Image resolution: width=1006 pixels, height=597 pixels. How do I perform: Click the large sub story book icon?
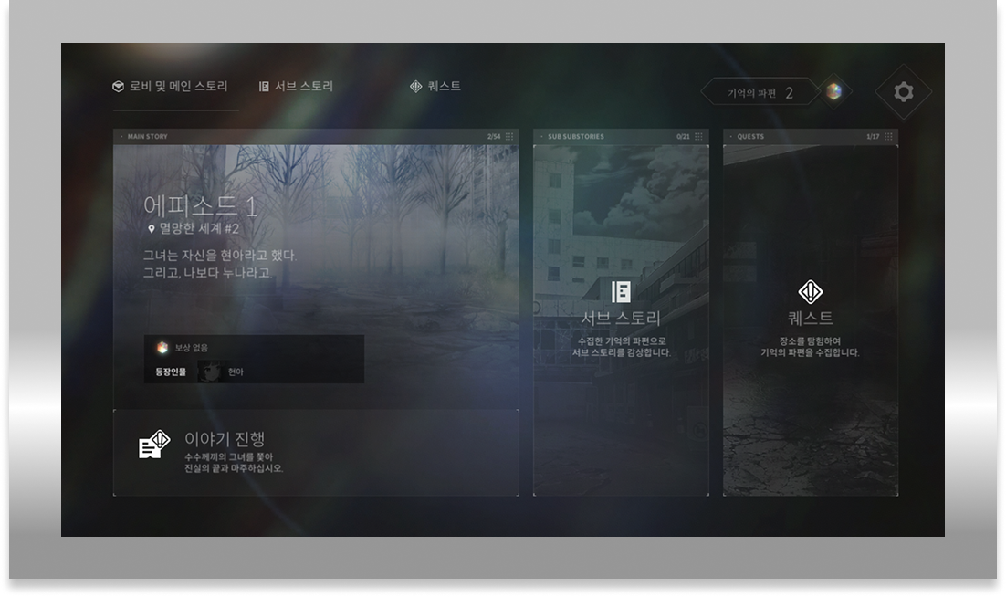(621, 291)
